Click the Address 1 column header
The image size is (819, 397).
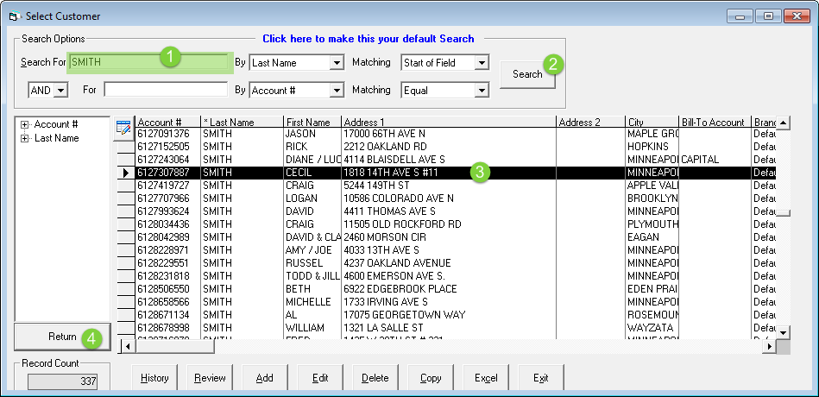[x=449, y=123]
